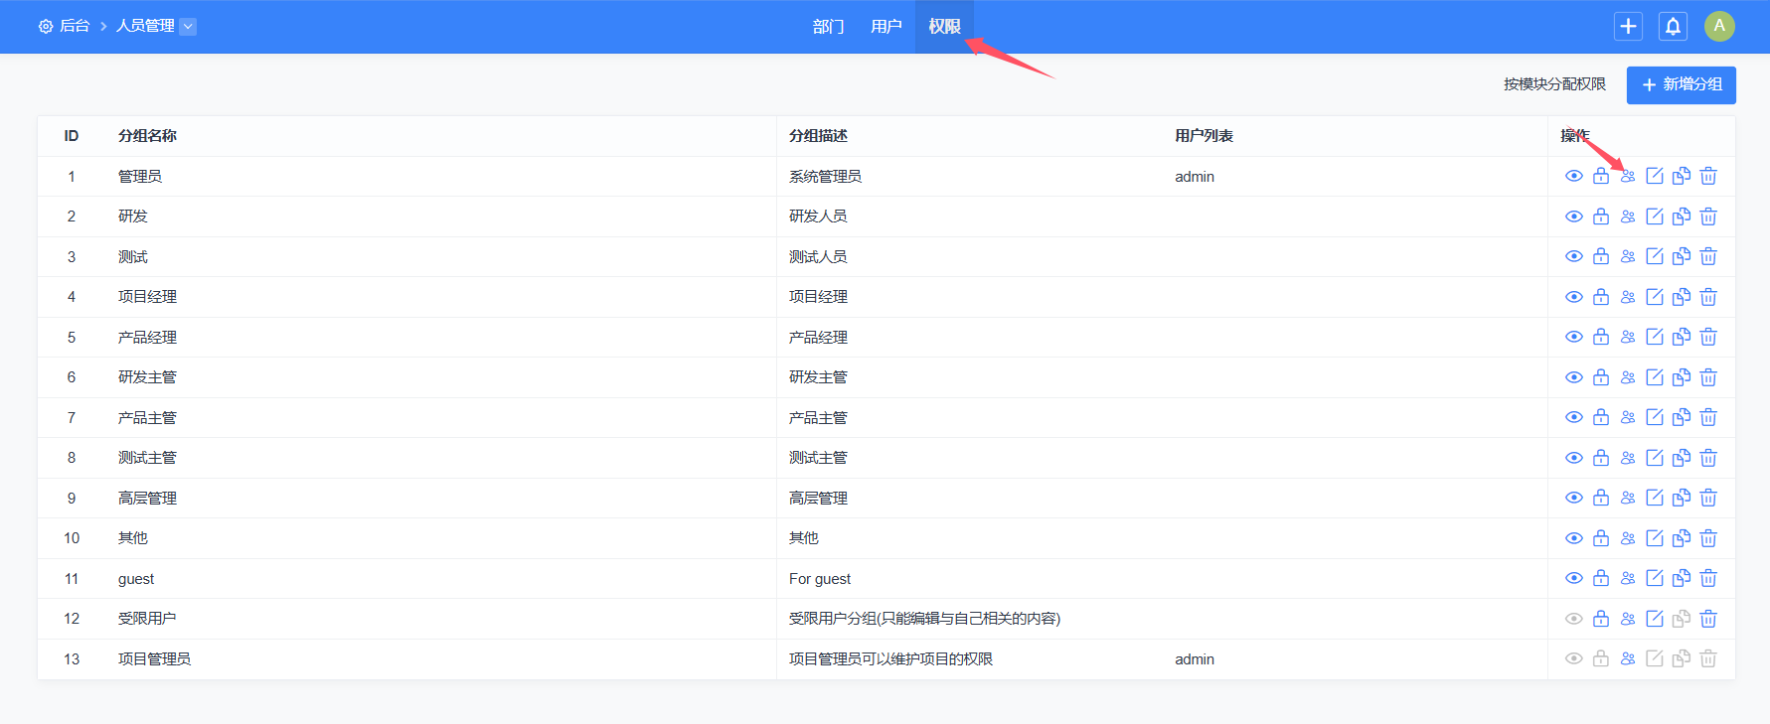1770x724 pixels.
Task: Open the user avatar menu
Action: click(1719, 26)
